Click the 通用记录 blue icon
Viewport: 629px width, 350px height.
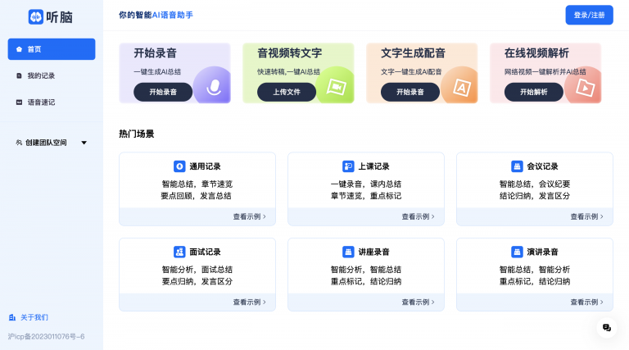tap(179, 166)
